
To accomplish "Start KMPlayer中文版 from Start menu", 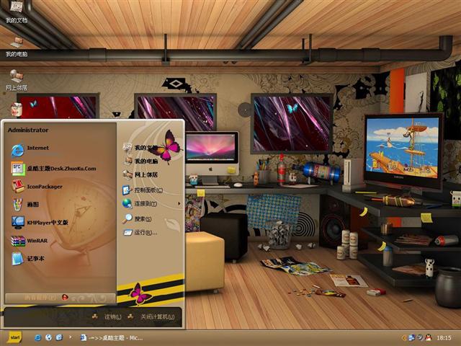I will pos(40,223).
